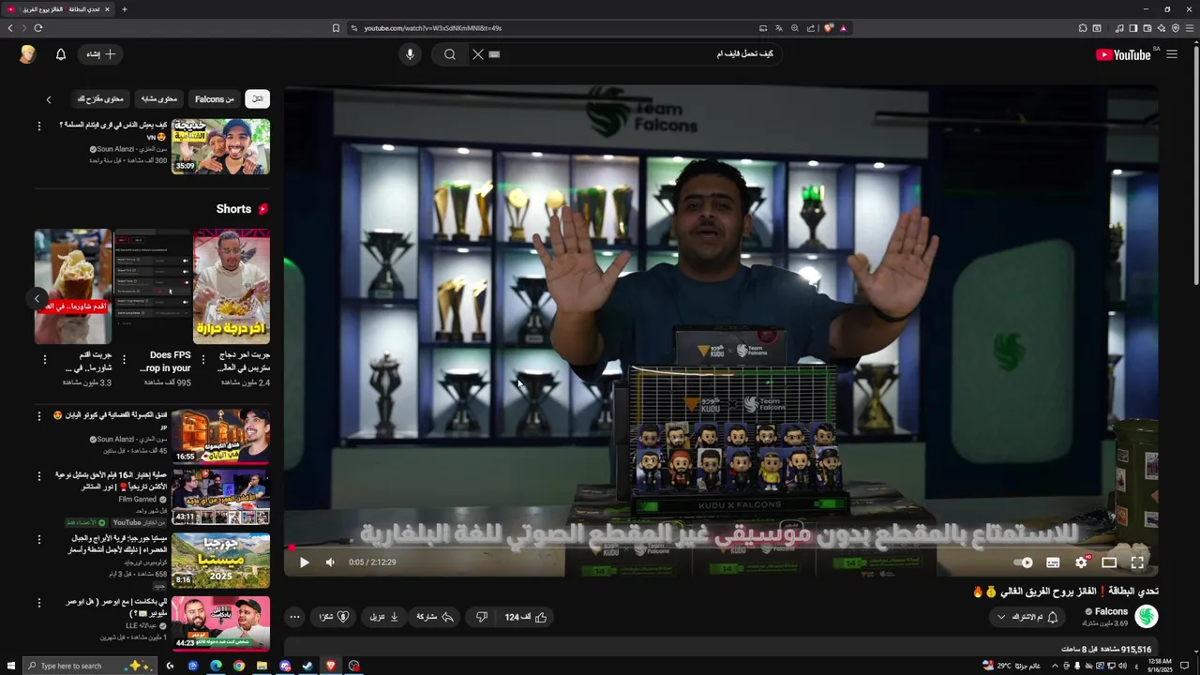Bookmark this page in address bar
The width and height of the screenshot is (1200, 675).
click(336, 28)
